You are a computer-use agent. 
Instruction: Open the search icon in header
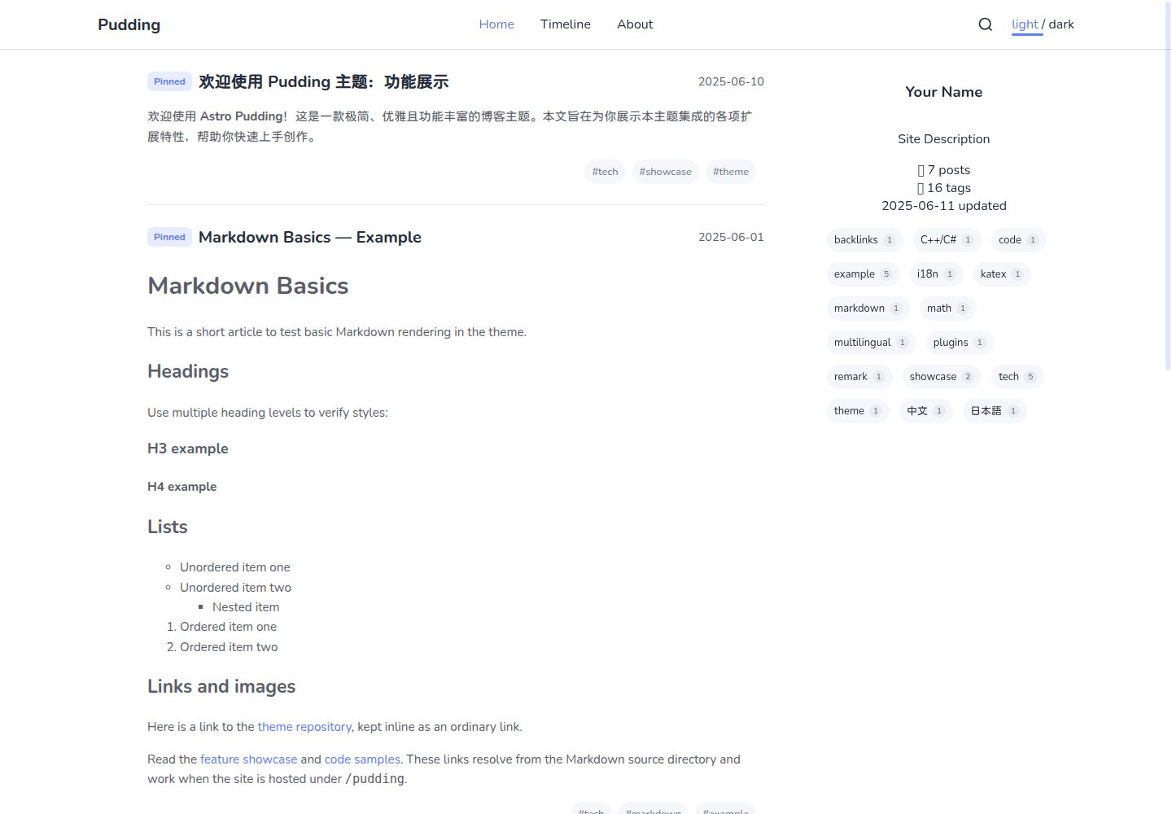pos(985,24)
